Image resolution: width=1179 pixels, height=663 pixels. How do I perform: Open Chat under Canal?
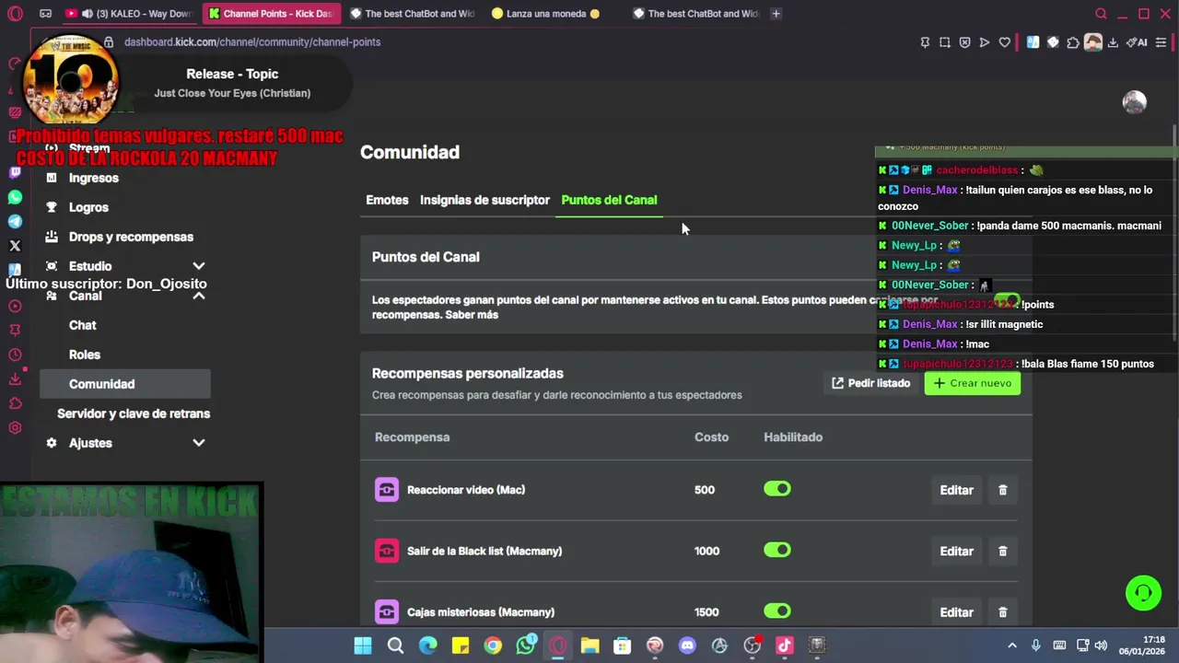(83, 325)
